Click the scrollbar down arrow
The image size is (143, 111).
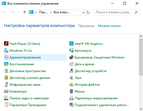[x=141, y=109]
